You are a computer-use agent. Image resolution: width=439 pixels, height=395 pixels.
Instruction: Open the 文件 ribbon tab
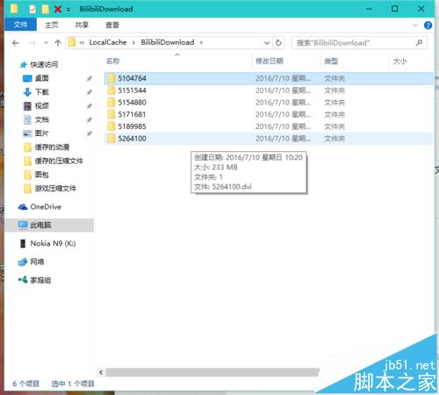point(21,25)
